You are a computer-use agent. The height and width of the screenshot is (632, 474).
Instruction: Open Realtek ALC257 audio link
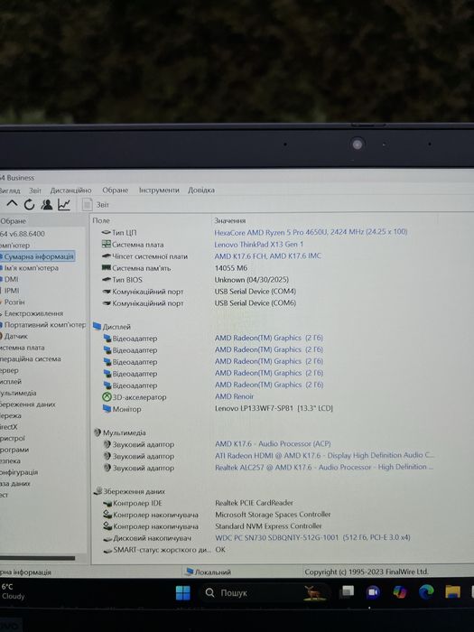point(324,467)
